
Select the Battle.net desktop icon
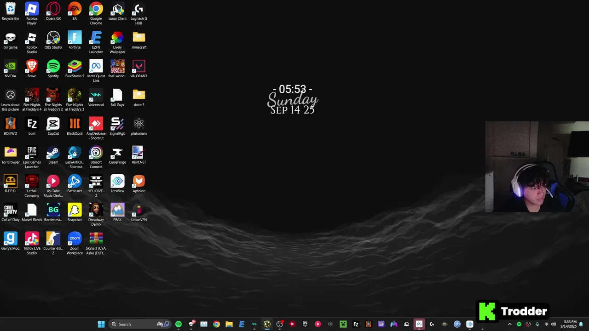pyautogui.click(x=75, y=184)
